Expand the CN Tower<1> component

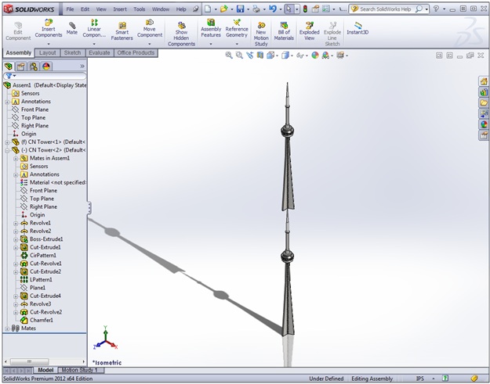(7, 142)
